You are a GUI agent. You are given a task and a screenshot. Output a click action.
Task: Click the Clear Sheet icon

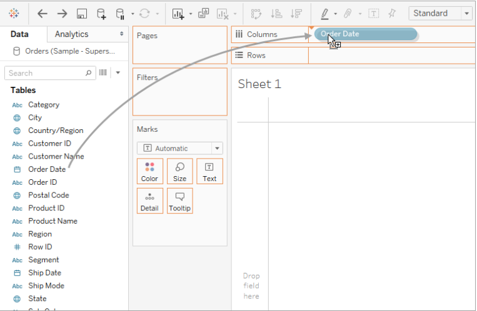point(223,14)
